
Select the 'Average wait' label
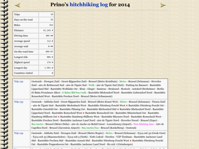pyautogui.click(x=21, y=46)
